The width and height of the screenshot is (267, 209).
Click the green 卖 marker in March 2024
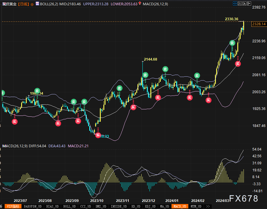tap(232, 43)
